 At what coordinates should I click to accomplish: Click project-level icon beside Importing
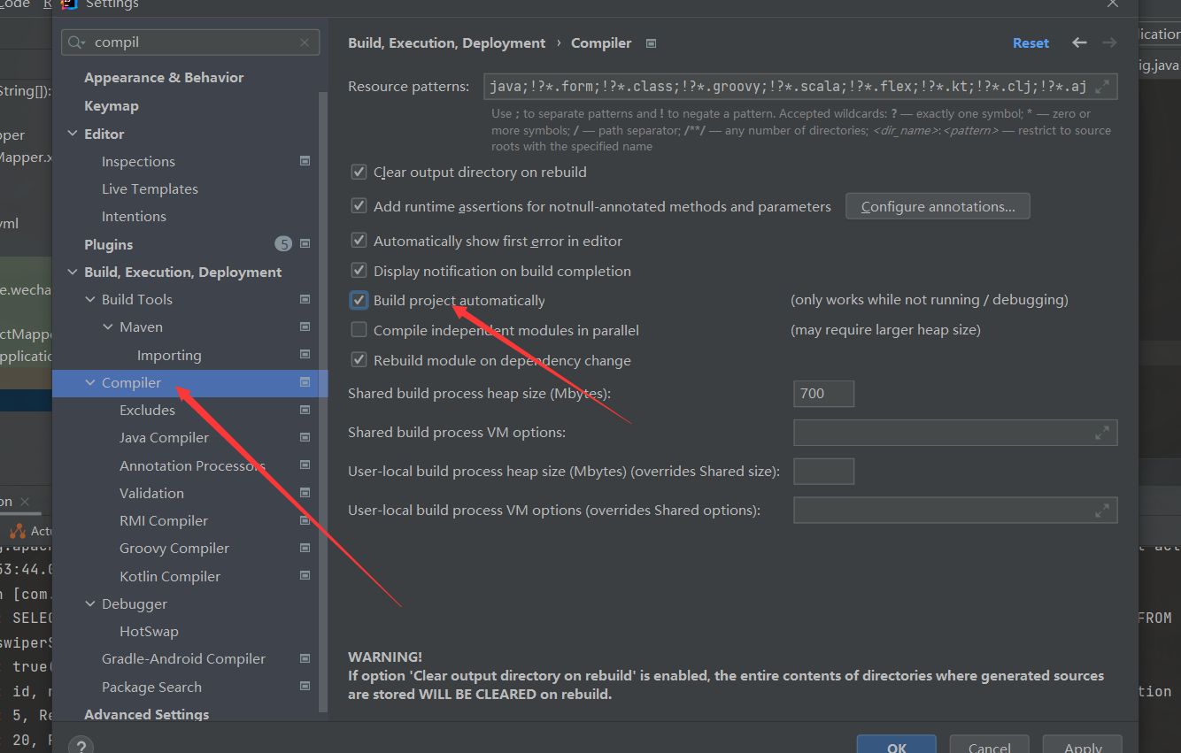(x=305, y=354)
